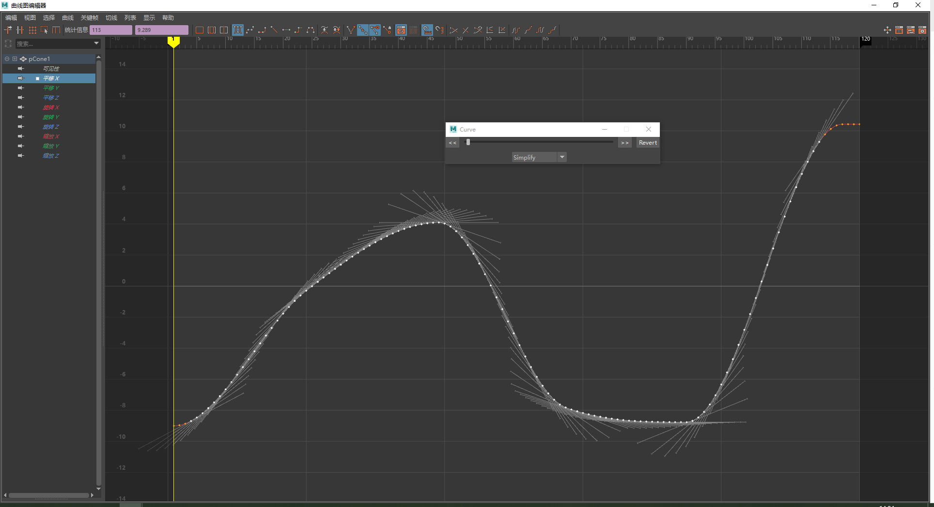934x507 pixels.
Task: Select spline tangents for keys
Action: (x=250, y=30)
